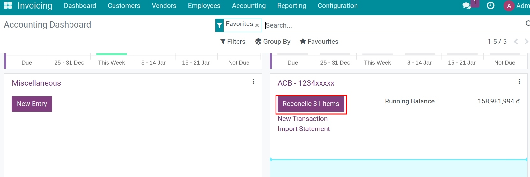The width and height of the screenshot is (530, 177).
Task: Open Miscellaneous journal kebab menu
Action: tap(254, 82)
